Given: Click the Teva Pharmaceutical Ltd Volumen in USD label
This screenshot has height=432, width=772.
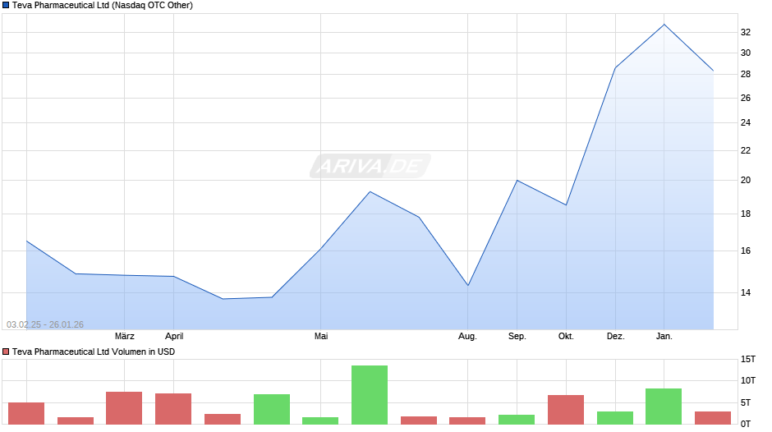Looking at the screenshot, I should pos(94,352).
